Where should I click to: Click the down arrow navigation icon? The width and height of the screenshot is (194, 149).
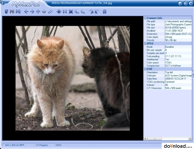[44, 12]
